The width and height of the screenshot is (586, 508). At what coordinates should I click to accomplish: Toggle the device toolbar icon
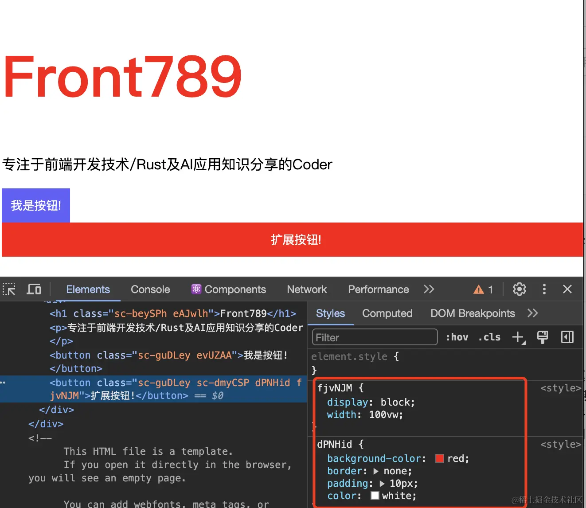point(34,289)
